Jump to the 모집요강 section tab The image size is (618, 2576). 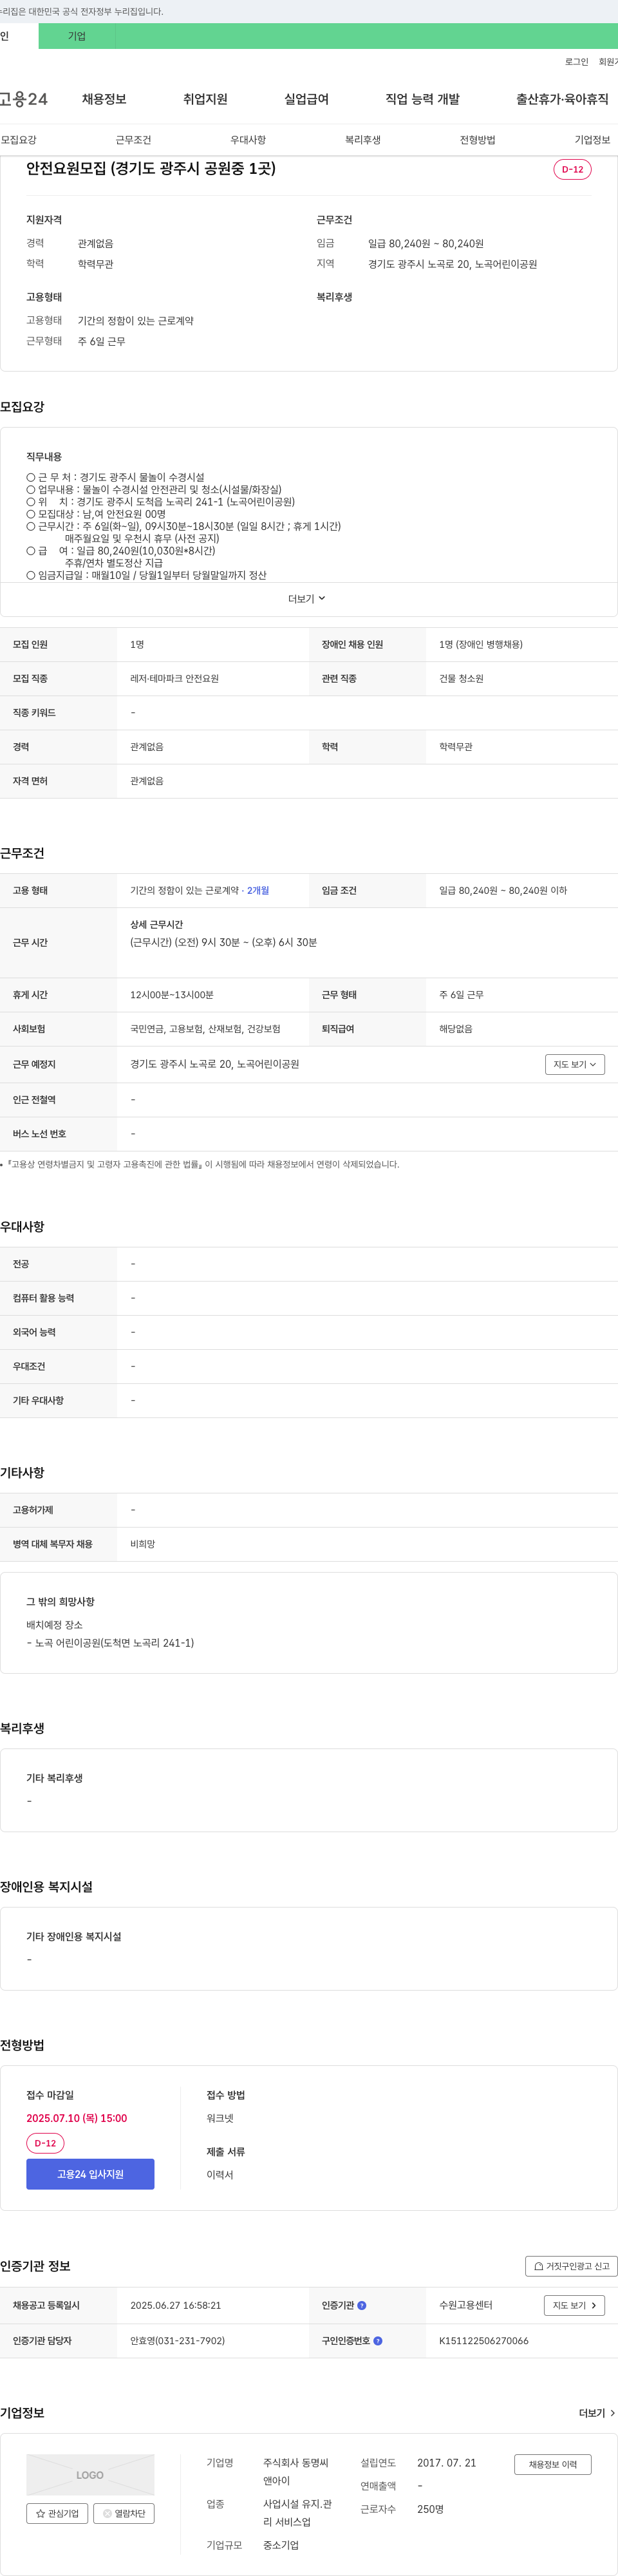(19, 140)
